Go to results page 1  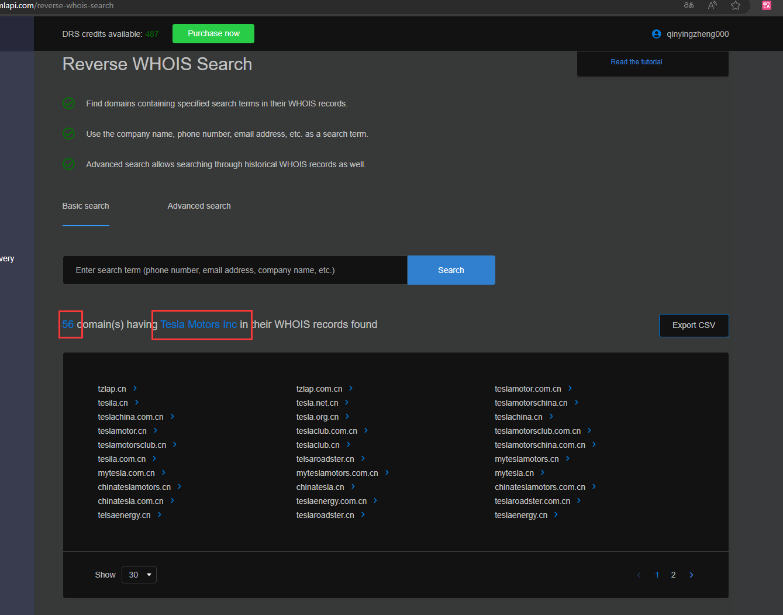[x=657, y=575]
